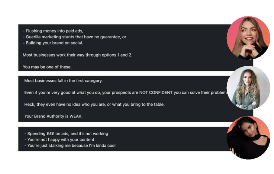Click 'You may be one of these' line

(47, 67)
